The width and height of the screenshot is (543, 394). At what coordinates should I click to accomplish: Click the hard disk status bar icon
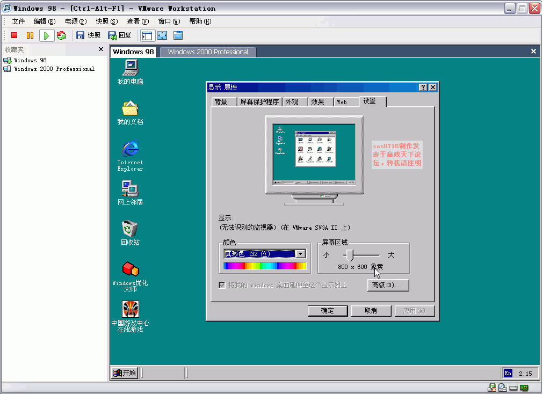pyautogui.click(x=513, y=388)
